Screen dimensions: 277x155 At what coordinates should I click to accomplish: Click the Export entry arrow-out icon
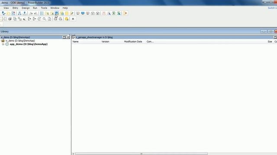(x=29, y=19)
